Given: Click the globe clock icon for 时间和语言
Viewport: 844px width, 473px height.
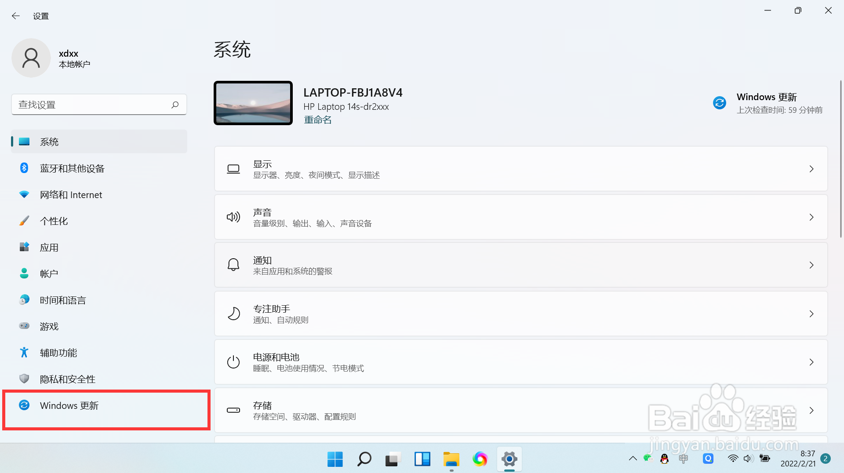Looking at the screenshot, I should (24, 300).
